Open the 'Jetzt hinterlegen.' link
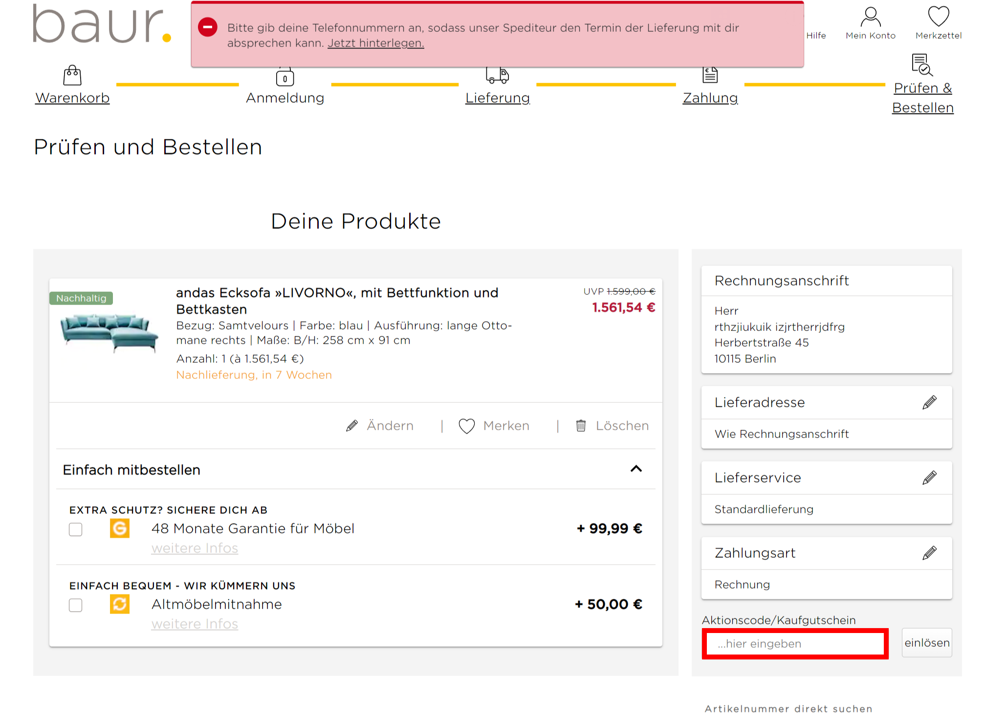1007x721 pixels. point(375,43)
